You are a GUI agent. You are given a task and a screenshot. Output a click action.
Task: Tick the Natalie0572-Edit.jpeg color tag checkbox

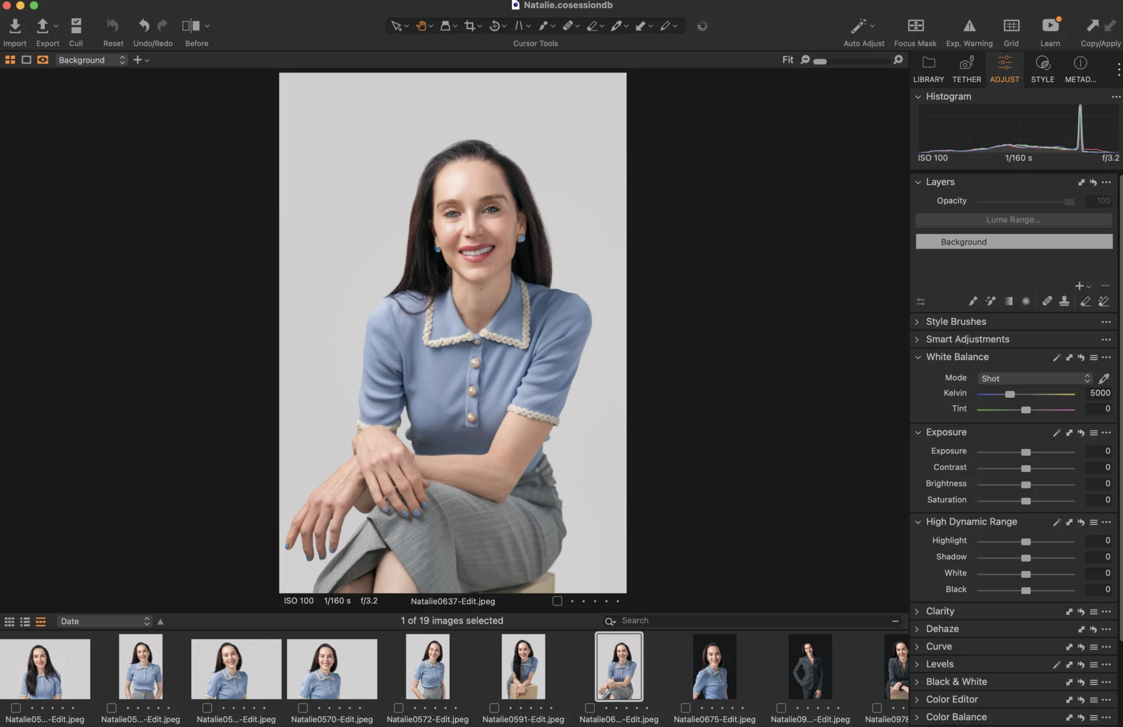coord(398,708)
